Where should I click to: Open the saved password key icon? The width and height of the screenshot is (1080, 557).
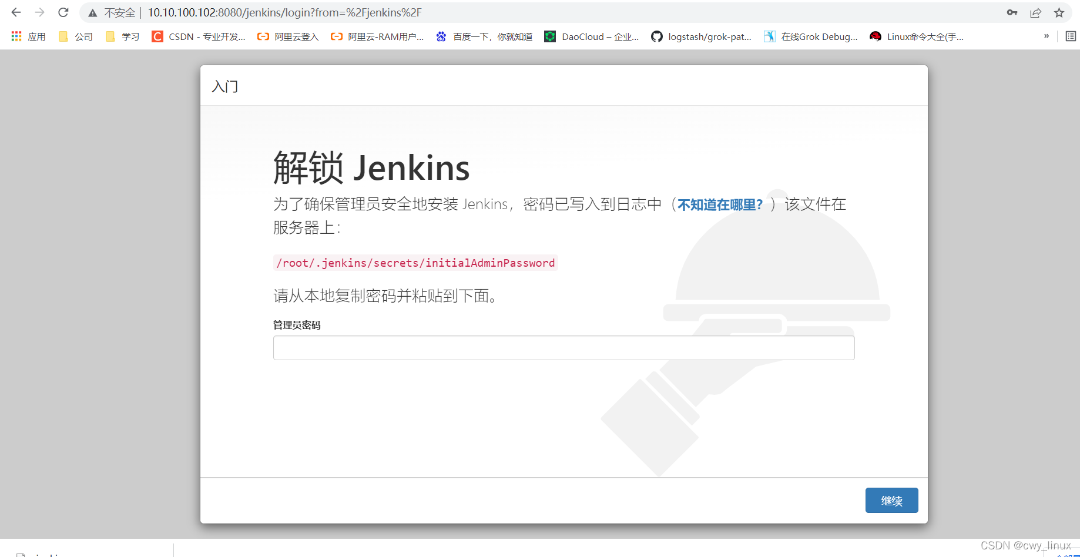pyautogui.click(x=1012, y=12)
